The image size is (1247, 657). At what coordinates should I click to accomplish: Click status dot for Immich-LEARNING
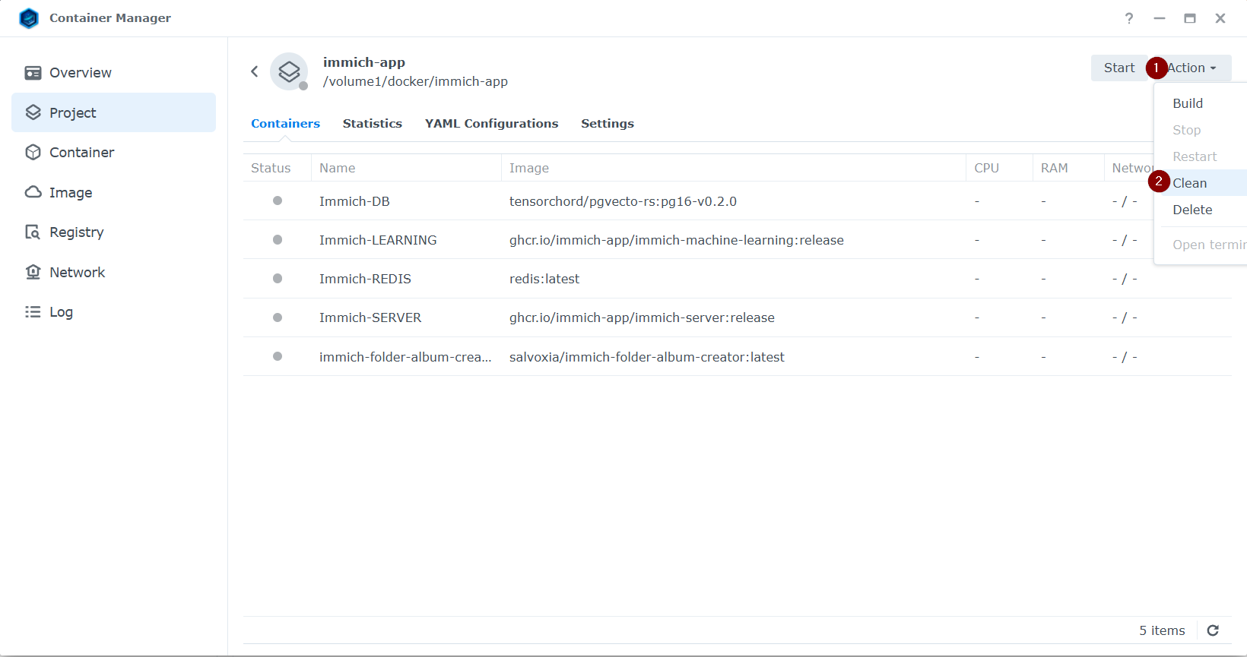(278, 239)
